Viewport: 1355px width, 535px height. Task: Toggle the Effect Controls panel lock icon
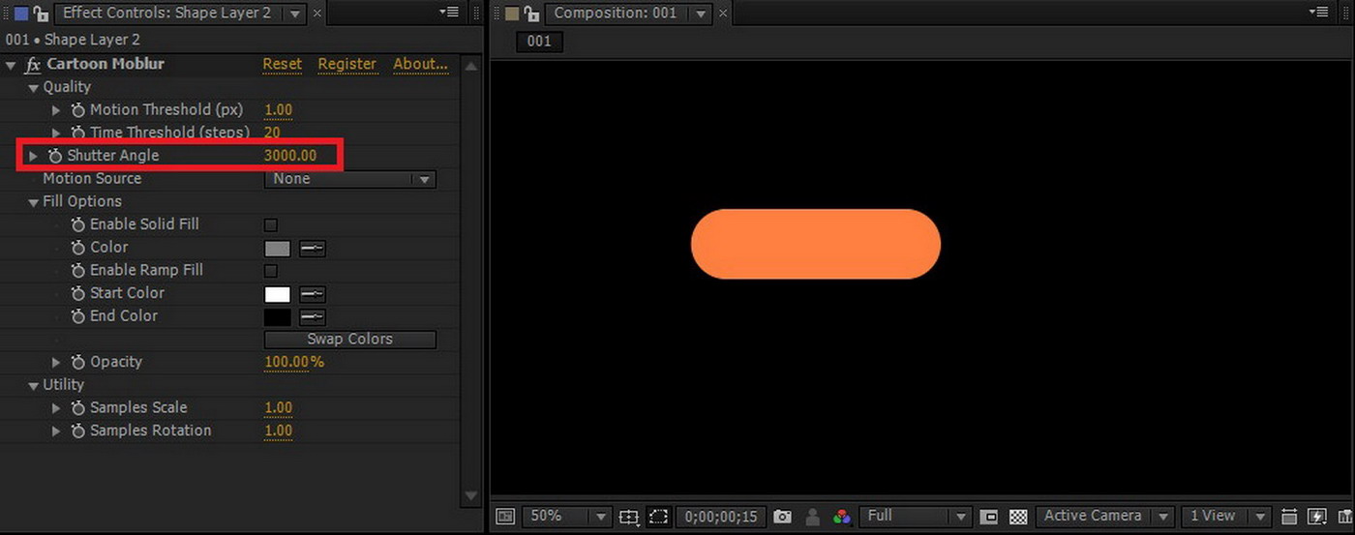point(41,14)
